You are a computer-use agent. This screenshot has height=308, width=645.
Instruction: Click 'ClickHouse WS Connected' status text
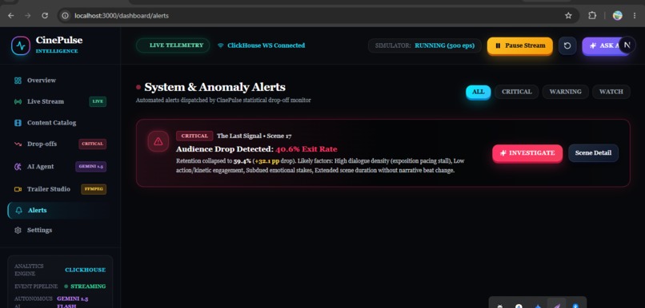(x=266, y=45)
